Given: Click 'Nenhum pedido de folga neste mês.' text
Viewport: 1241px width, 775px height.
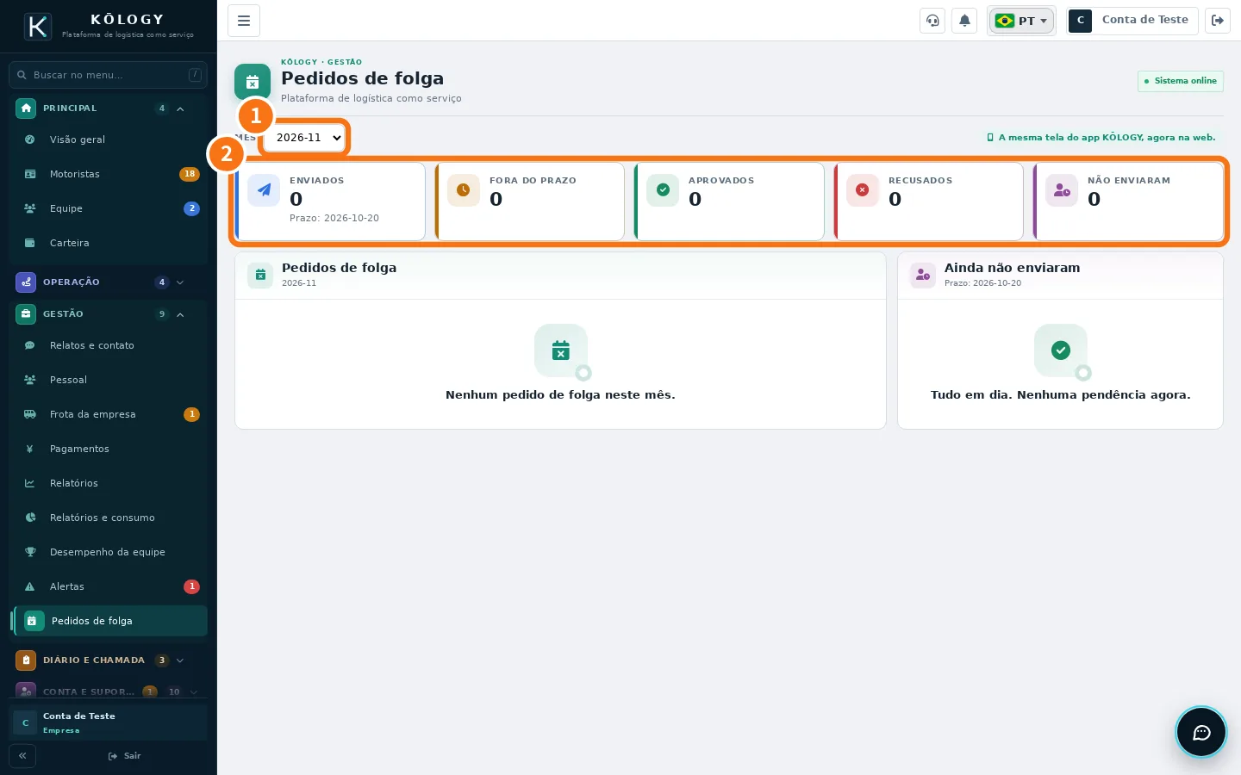Looking at the screenshot, I should (560, 395).
